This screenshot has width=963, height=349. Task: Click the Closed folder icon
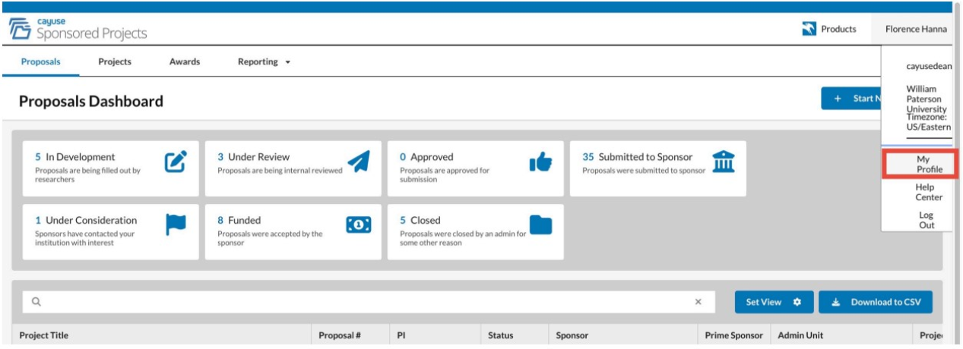540,225
